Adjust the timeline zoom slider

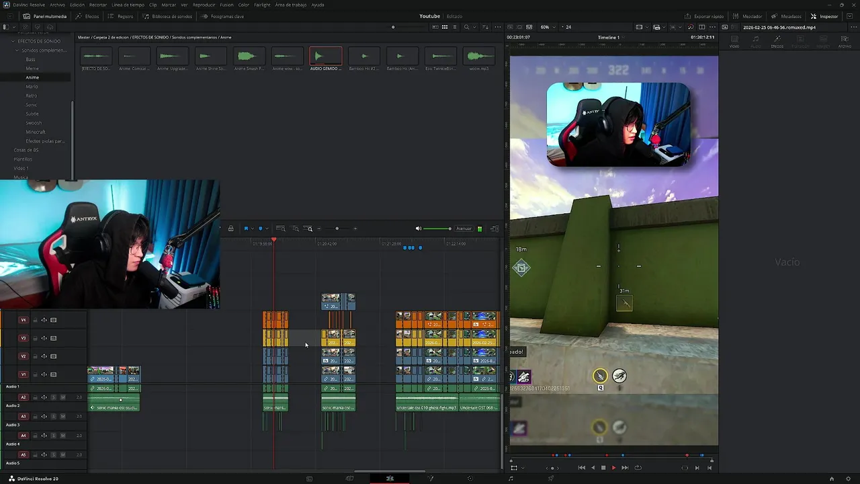click(337, 229)
